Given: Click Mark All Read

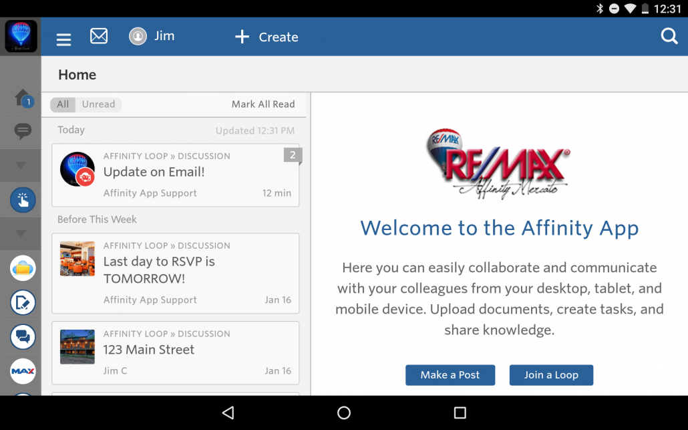Looking at the screenshot, I should click(x=263, y=104).
